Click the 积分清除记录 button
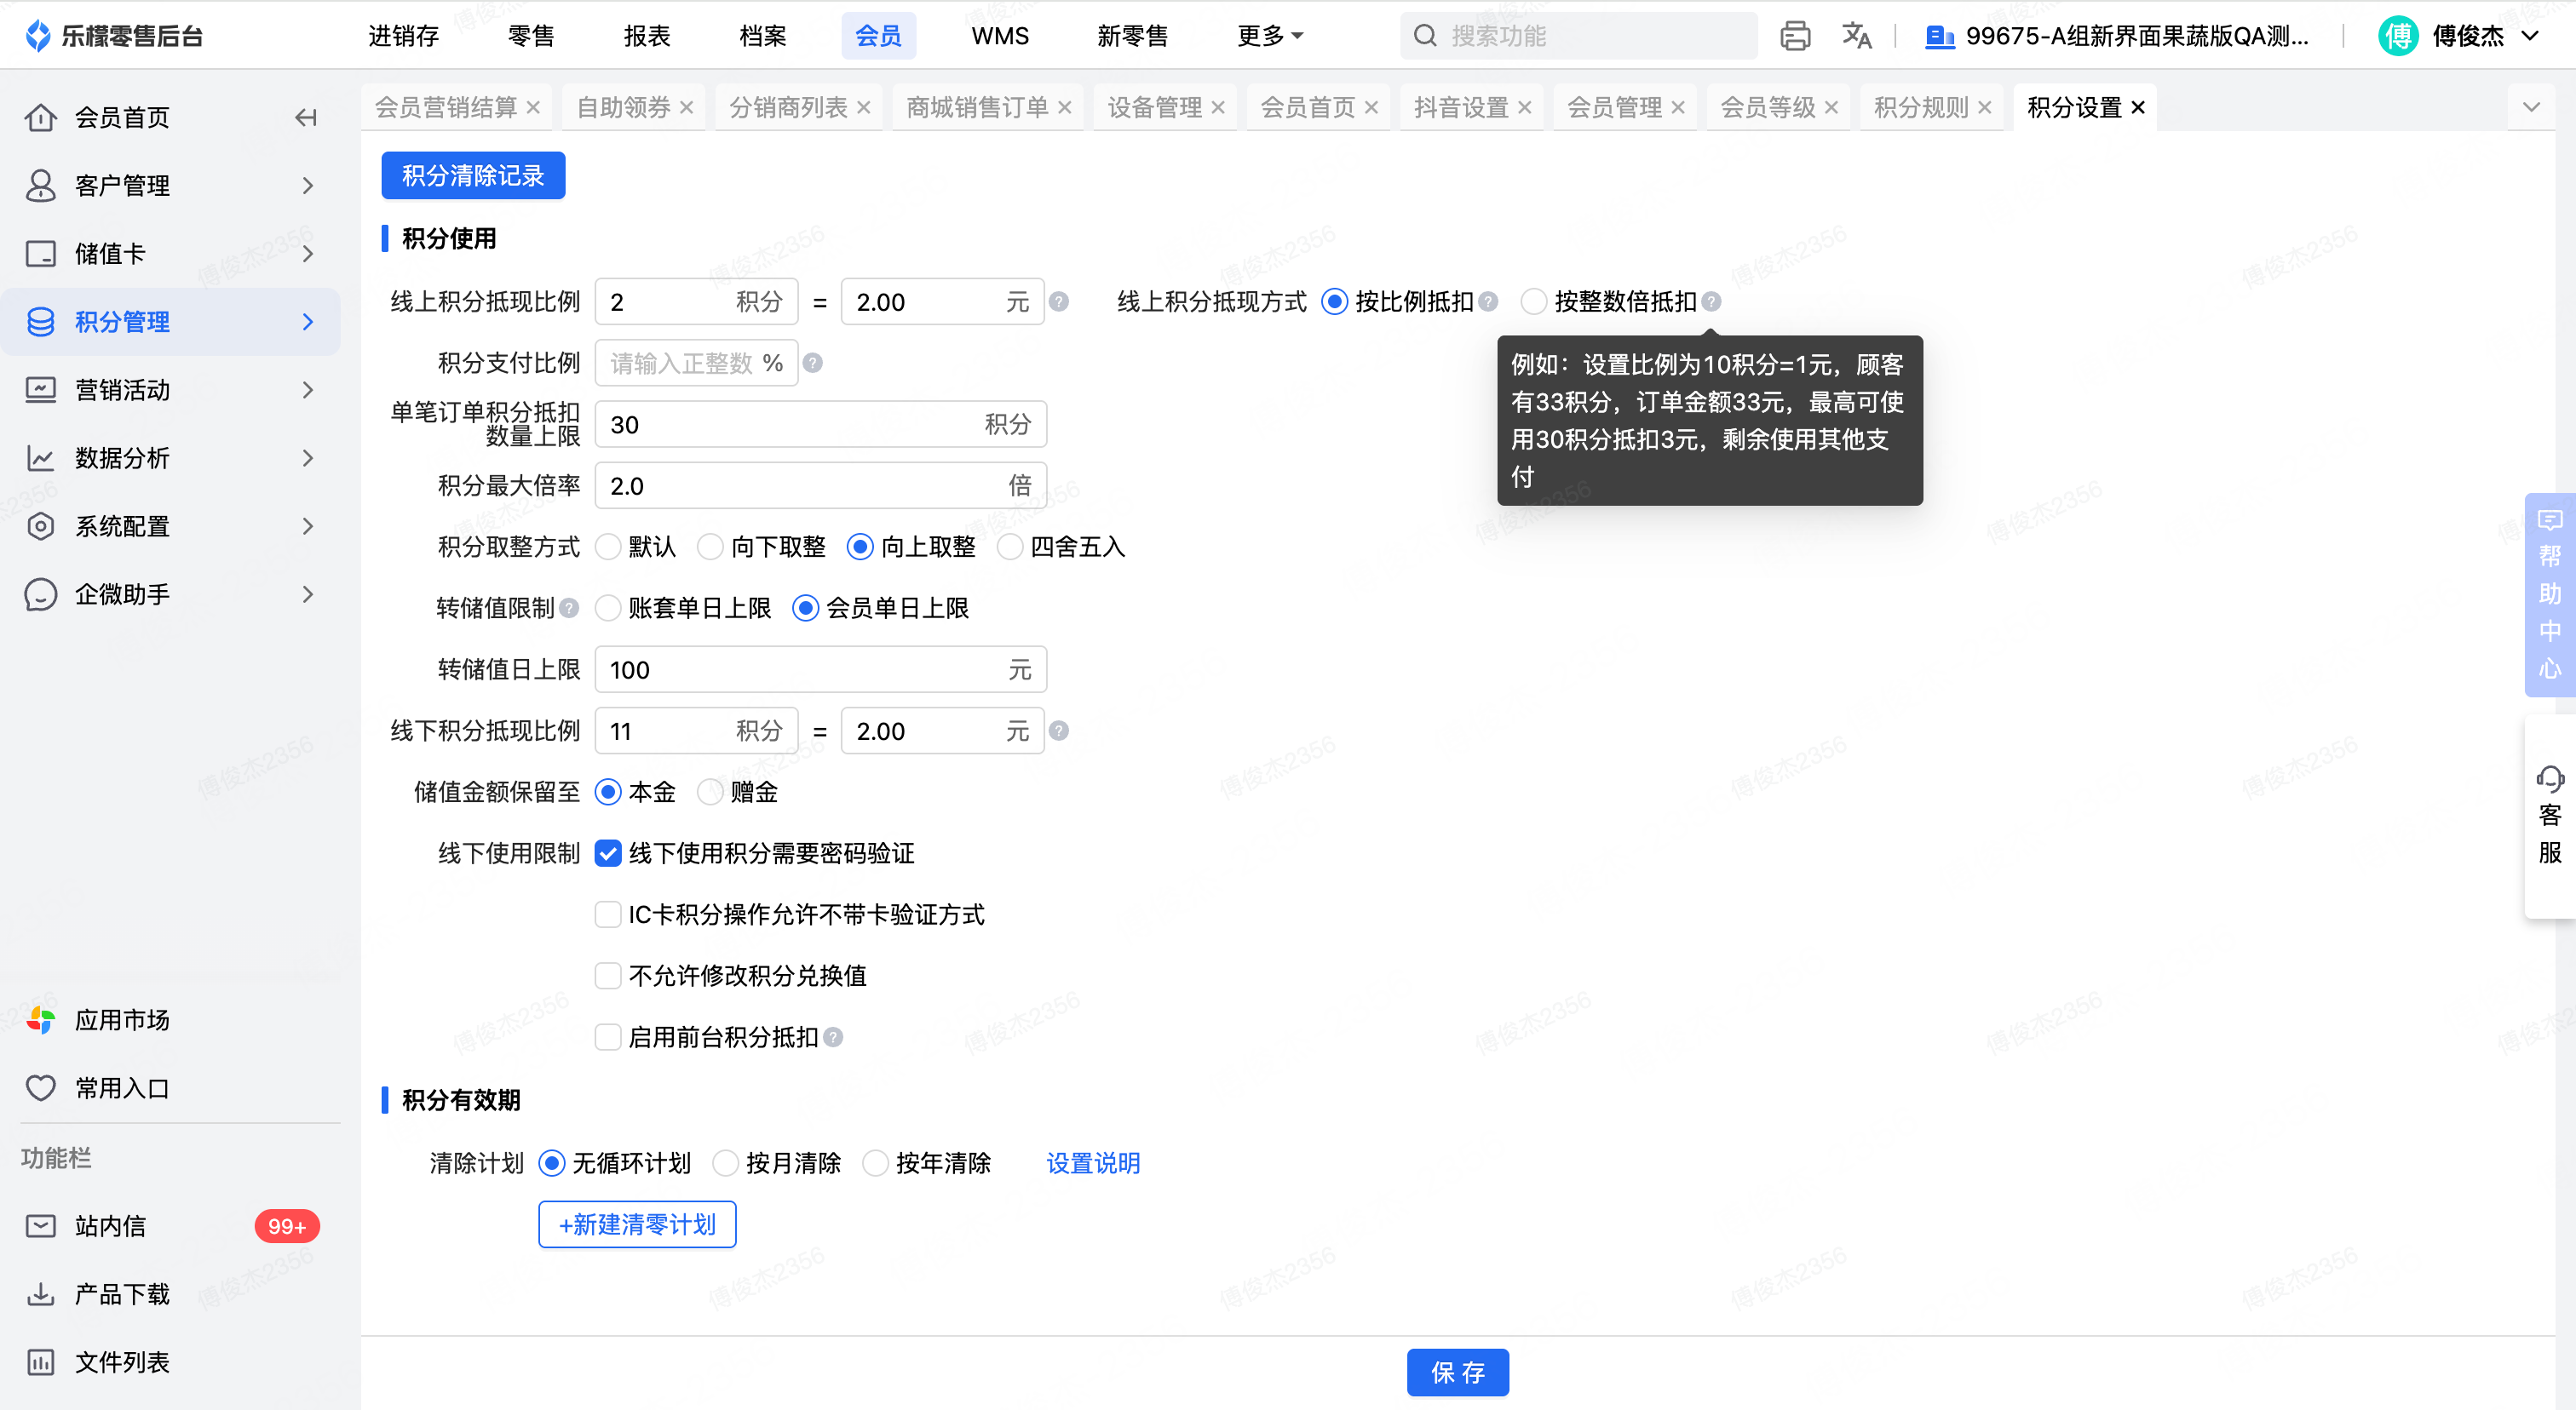The image size is (2576, 1410). pos(473,176)
